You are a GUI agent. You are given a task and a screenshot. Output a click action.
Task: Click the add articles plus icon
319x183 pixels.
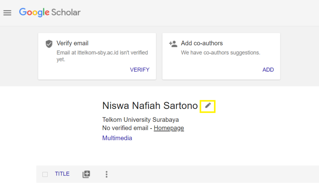pyautogui.click(x=86, y=174)
